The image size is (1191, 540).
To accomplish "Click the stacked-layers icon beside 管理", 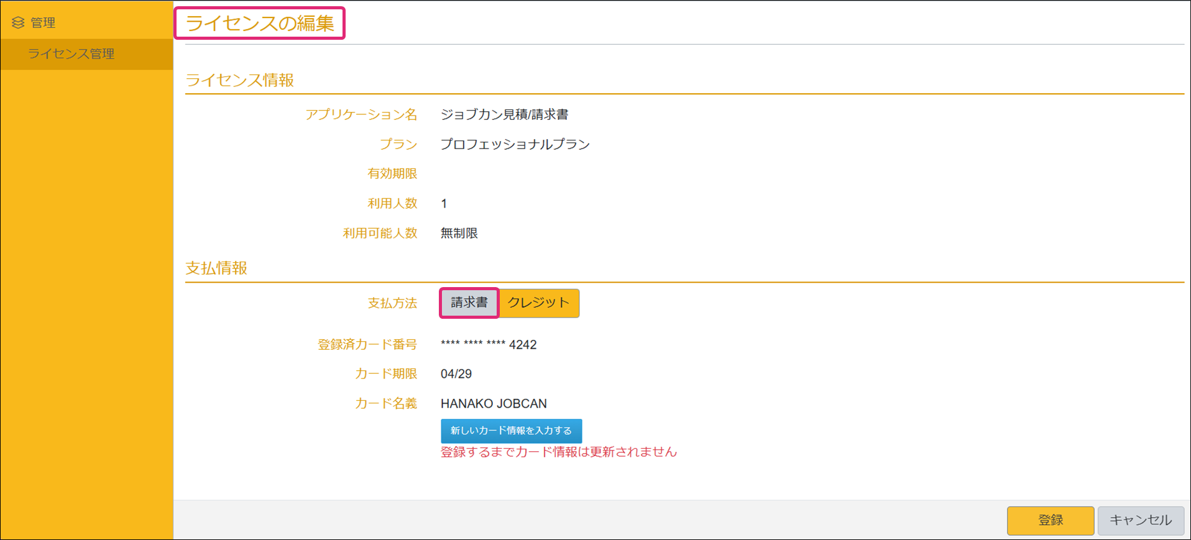I will point(18,23).
